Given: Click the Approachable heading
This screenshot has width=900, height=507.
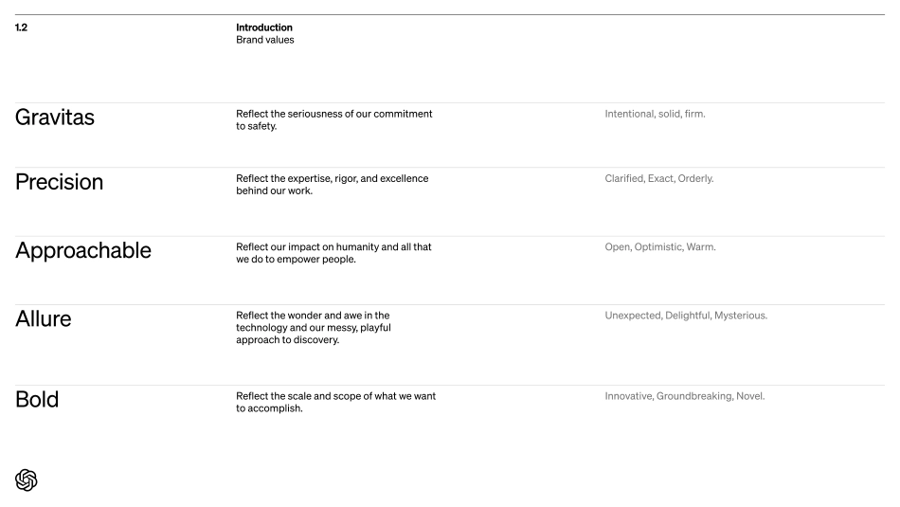Looking at the screenshot, I should pos(82,251).
